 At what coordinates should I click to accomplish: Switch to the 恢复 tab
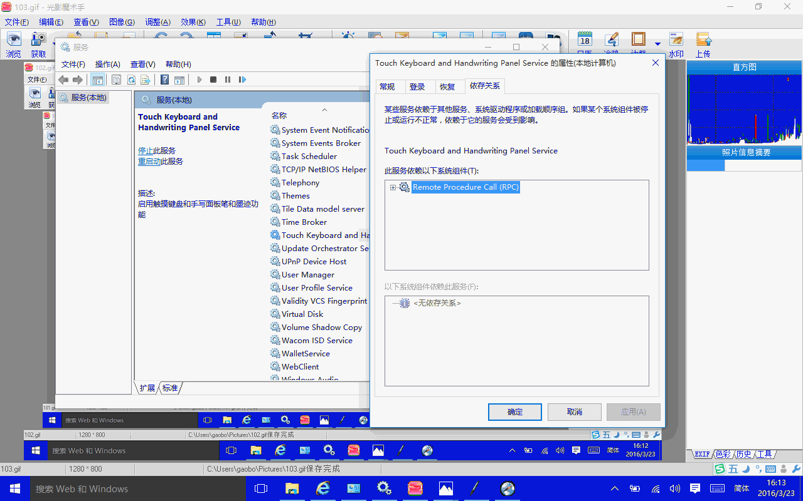[447, 87]
